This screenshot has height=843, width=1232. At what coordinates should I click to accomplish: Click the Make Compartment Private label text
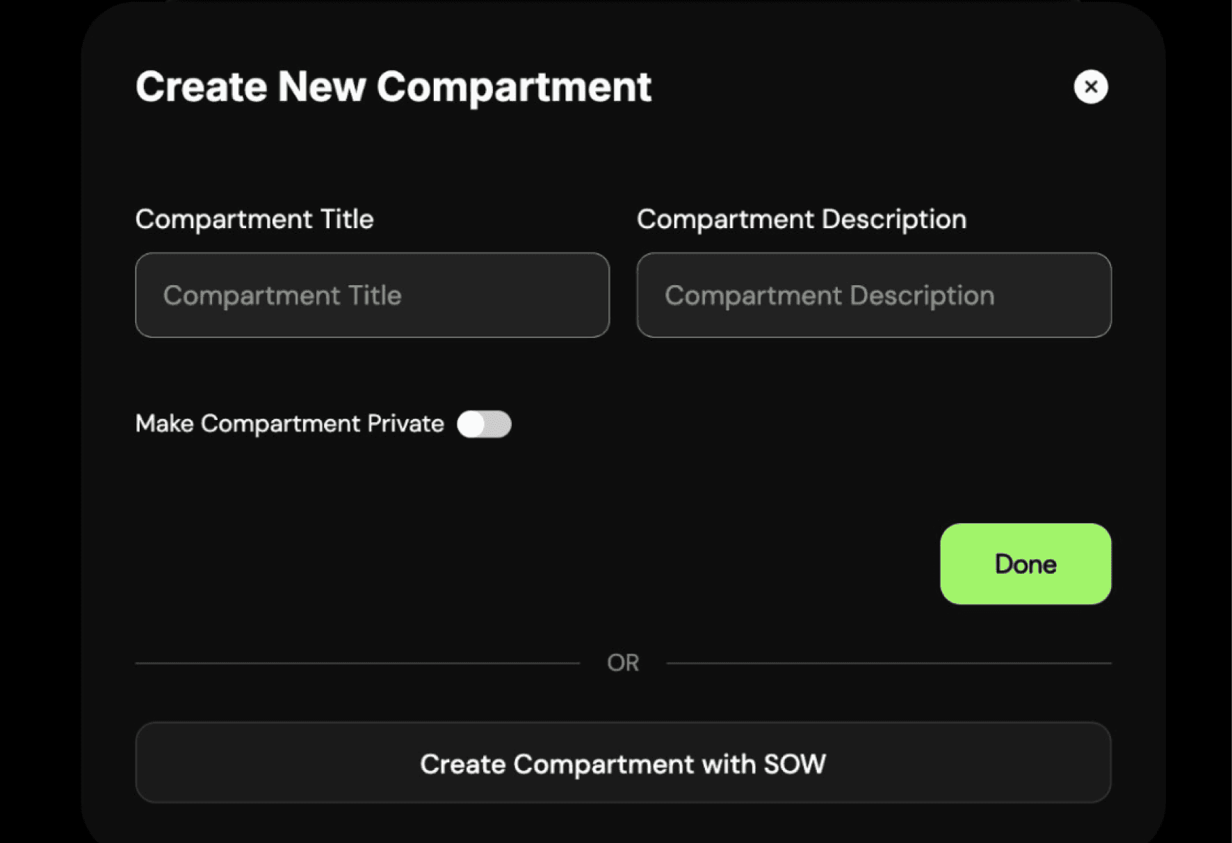[289, 424]
